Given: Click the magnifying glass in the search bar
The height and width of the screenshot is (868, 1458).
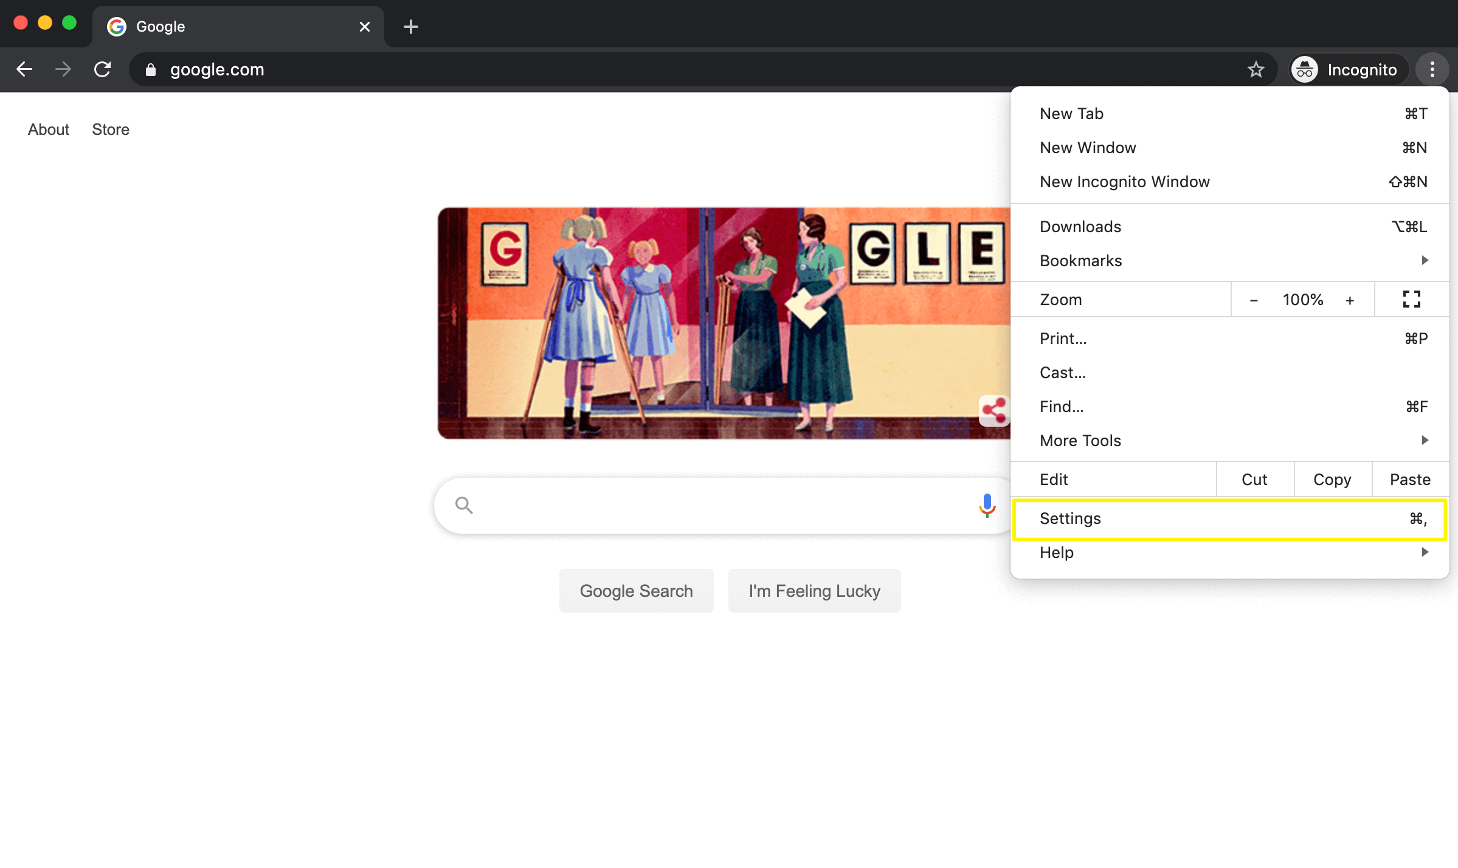Looking at the screenshot, I should (x=464, y=505).
